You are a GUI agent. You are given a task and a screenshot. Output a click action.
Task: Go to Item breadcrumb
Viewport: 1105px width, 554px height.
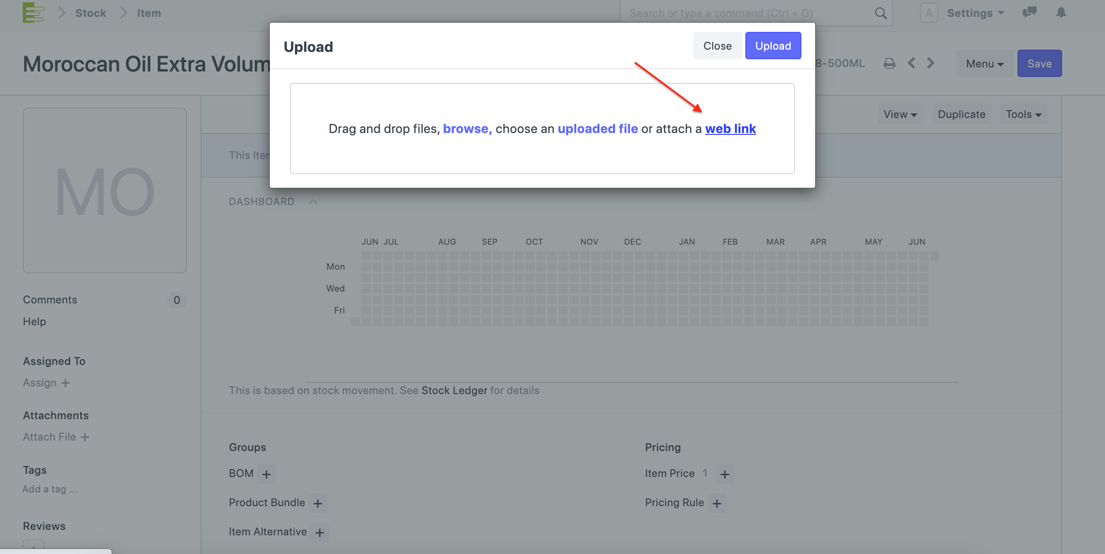[149, 13]
